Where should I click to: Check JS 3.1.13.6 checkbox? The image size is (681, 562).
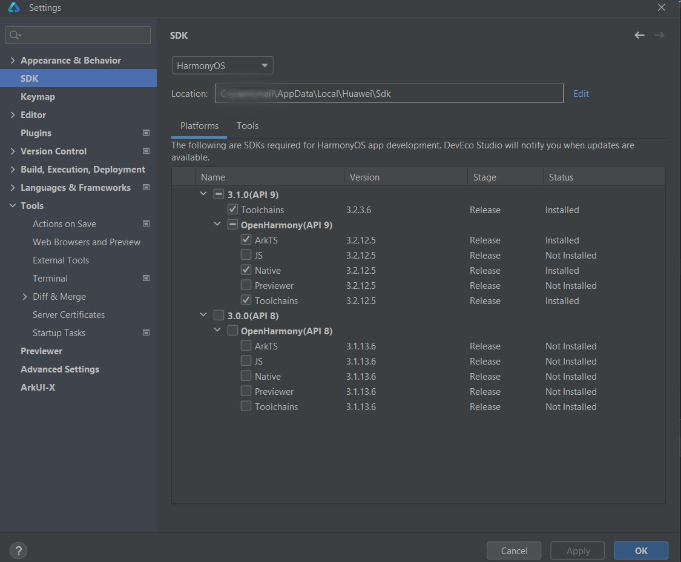(x=246, y=361)
